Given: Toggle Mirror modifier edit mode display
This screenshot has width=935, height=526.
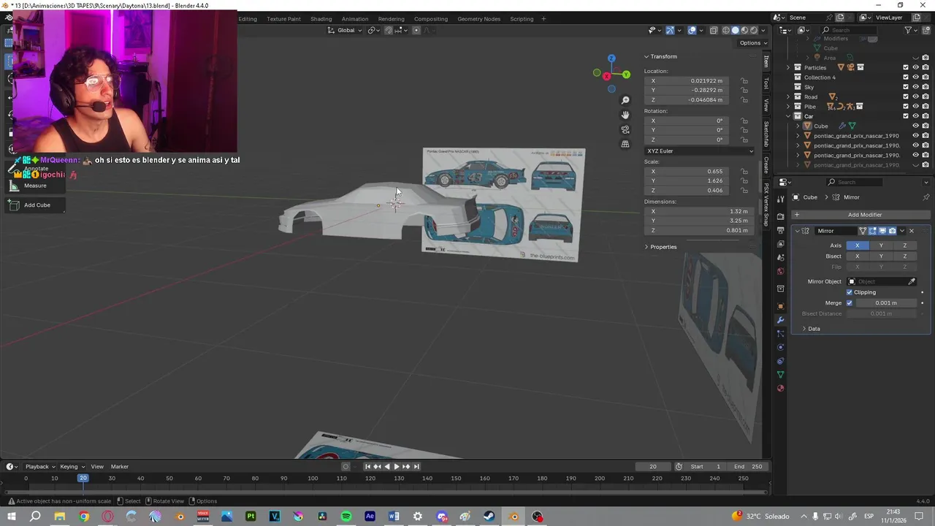Looking at the screenshot, I should coord(872,231).
